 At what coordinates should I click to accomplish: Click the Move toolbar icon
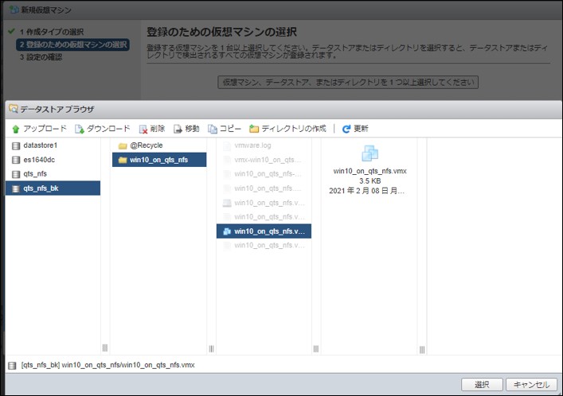click(176, 129)
